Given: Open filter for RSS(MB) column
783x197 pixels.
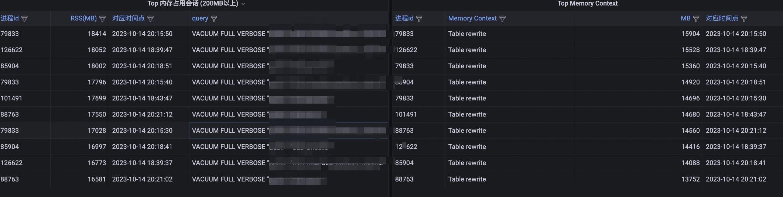Looking at the screenshot, I should (103, 19).
